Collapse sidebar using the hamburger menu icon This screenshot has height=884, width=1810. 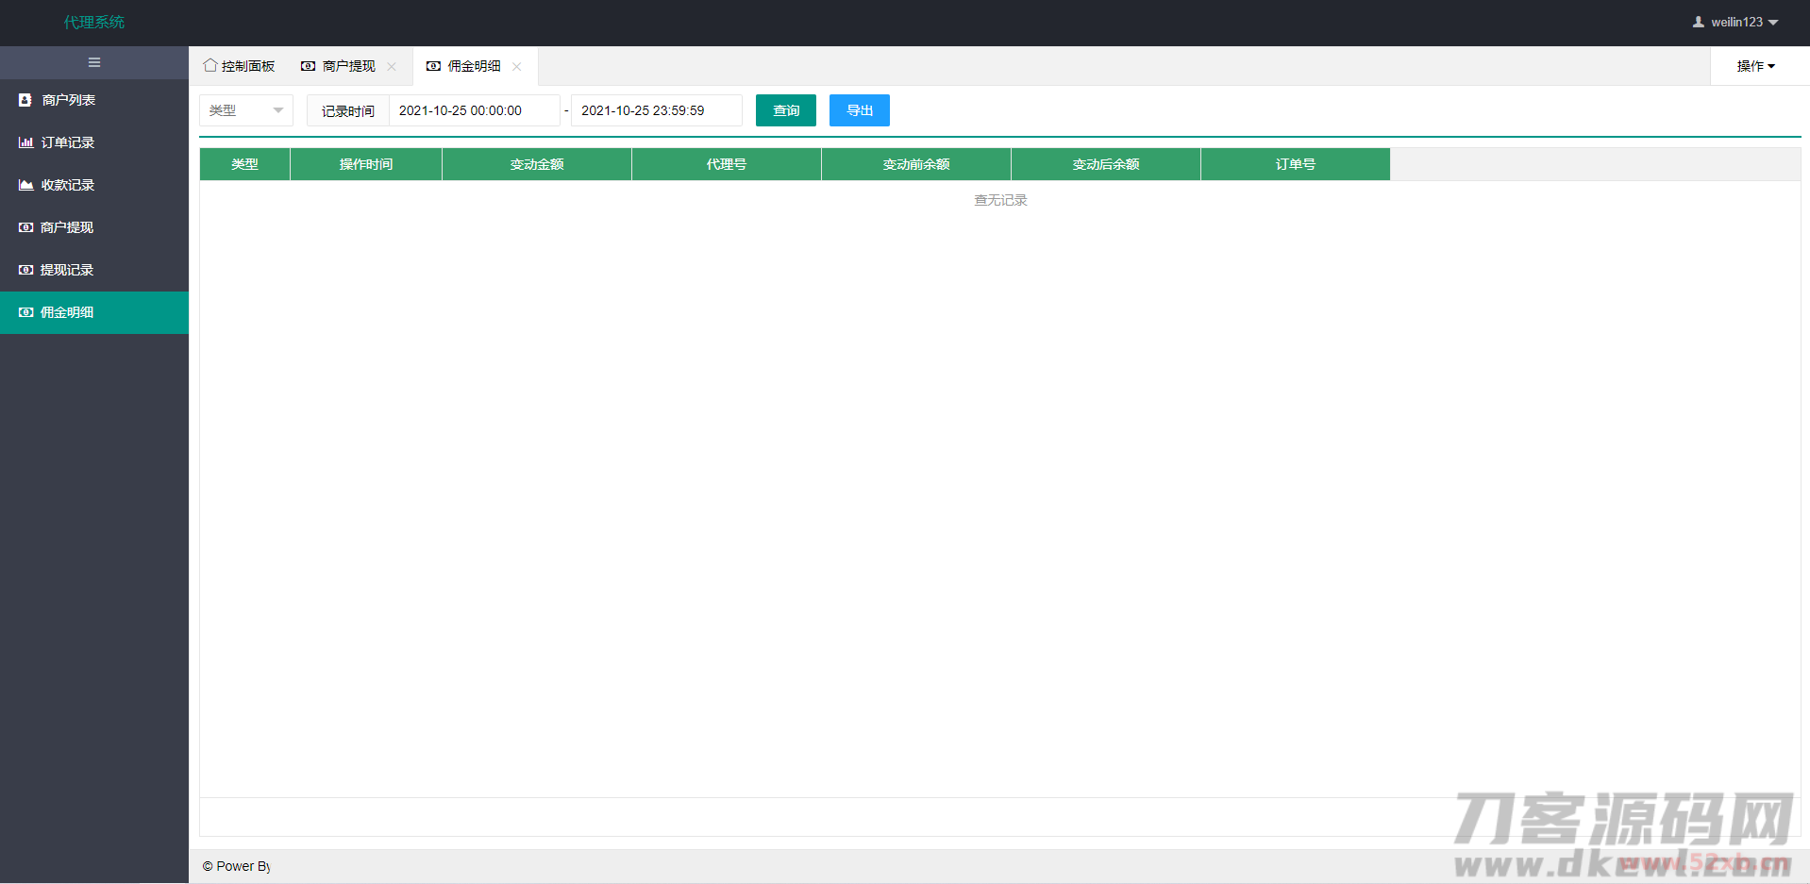(x=94, y=62)
